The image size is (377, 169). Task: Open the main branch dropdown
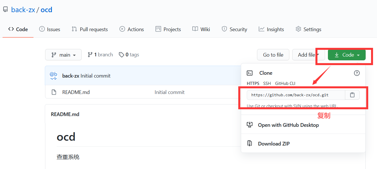(x=63, y=54)
